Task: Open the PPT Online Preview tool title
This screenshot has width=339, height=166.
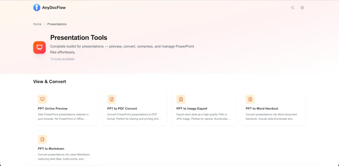Action: coord(53,108)
